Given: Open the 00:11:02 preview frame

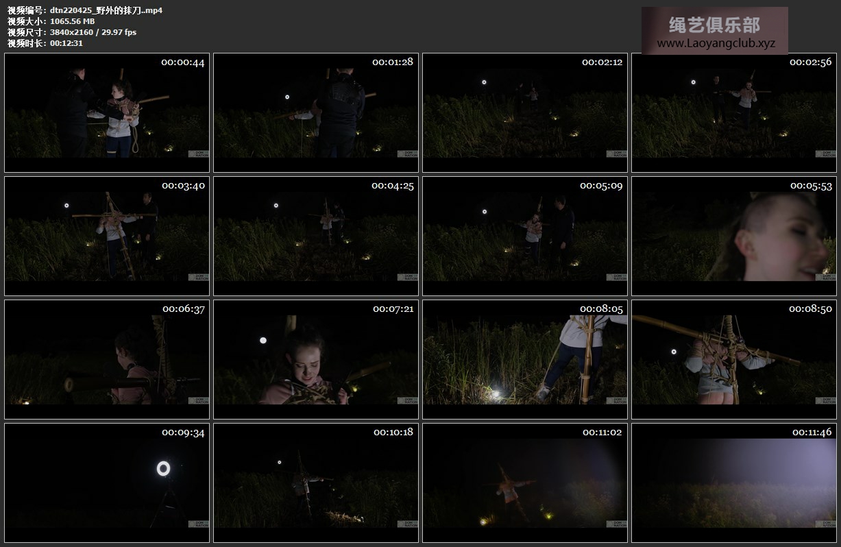Looking at the screenshot, I should tap(525, 483).
